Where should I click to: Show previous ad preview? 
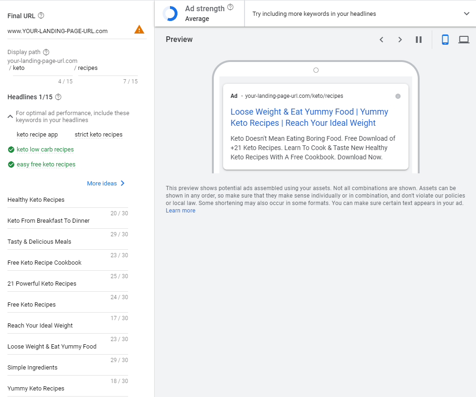381,40
